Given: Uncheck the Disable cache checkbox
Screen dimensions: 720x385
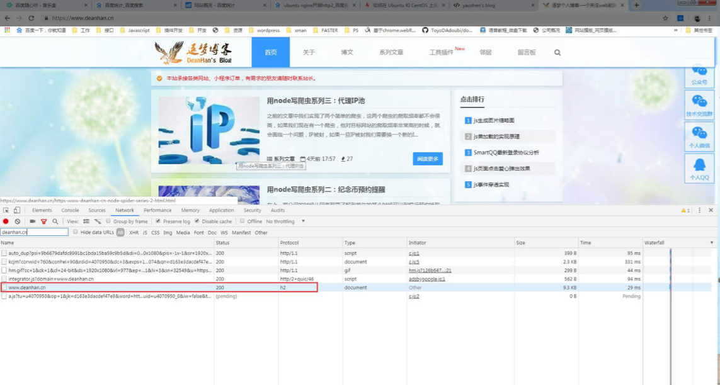Looking at the screenshot, I should coord(197,221).
